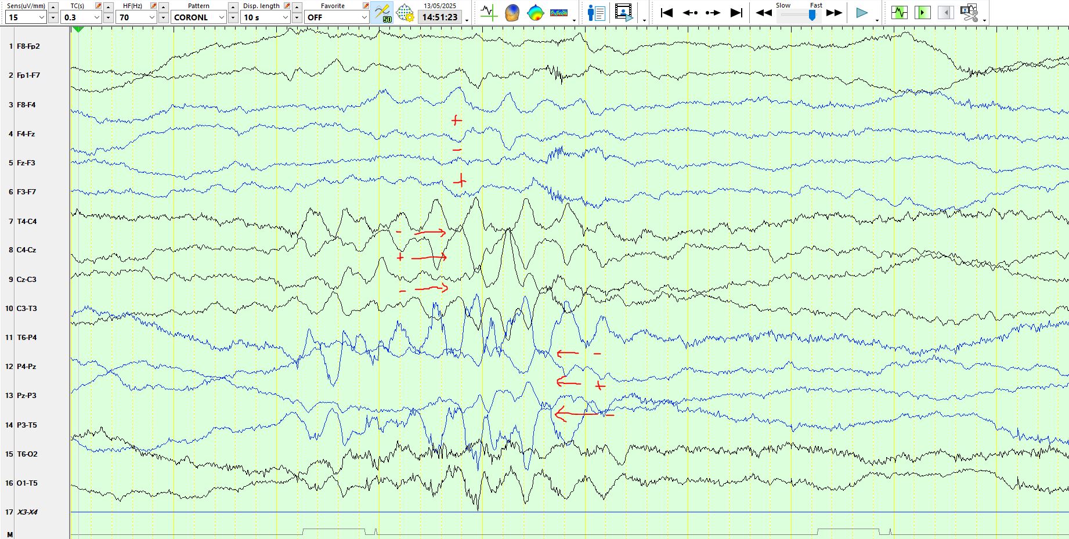Click the video clip scissors tool
Viewport: 1069px width, 539px height.
(969, 12)
